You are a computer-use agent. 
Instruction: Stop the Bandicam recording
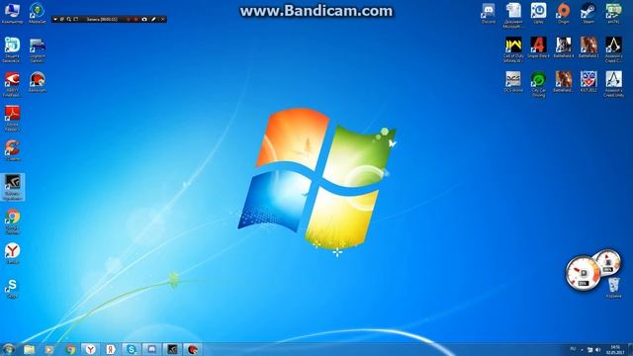[136, 19]
